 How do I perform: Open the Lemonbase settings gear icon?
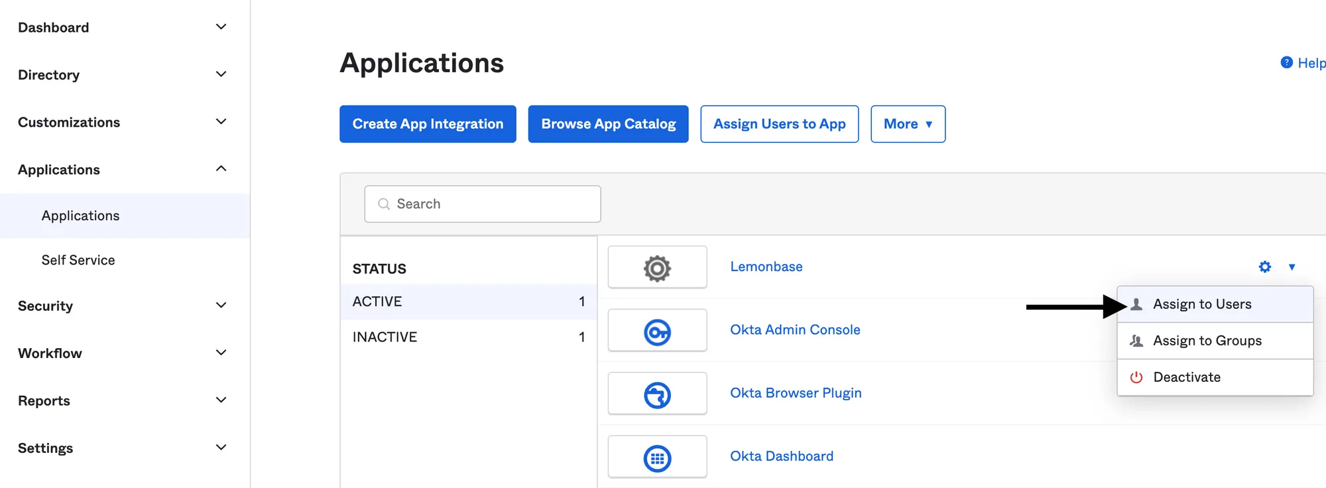(x=1265, y=267)
